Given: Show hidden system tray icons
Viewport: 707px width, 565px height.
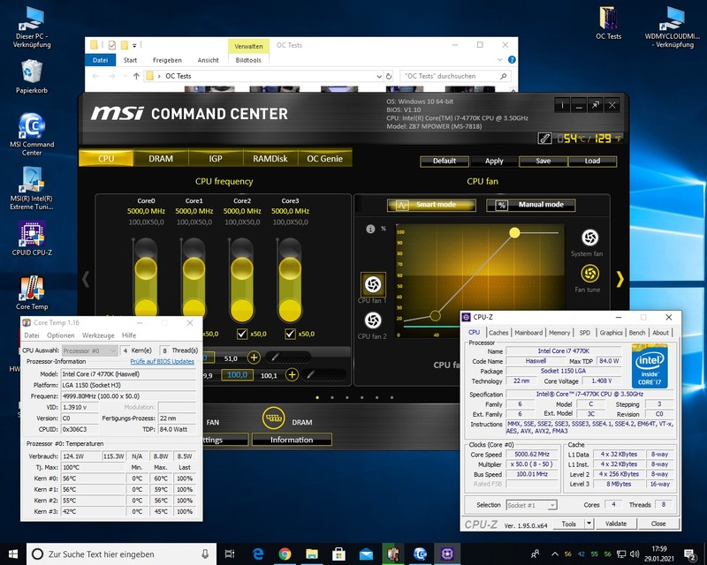Looking at the screenshot, I should pyautogui.click(x=555, y=554).
